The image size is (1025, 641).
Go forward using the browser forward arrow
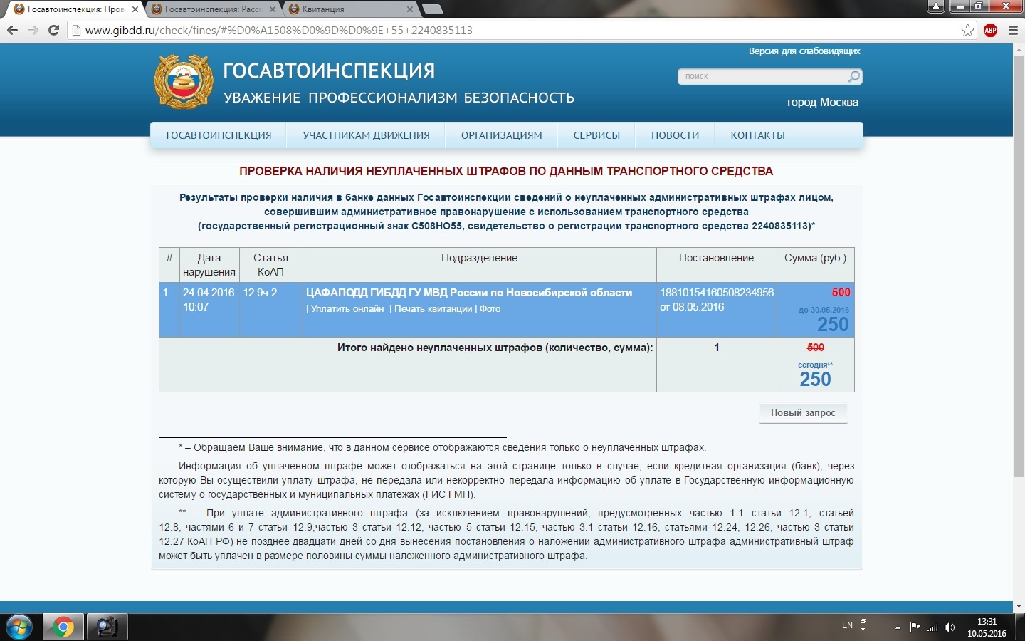(33, 30)
